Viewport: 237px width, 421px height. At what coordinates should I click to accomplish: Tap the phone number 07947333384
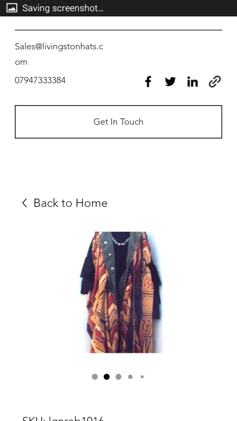tap(40, 80)
